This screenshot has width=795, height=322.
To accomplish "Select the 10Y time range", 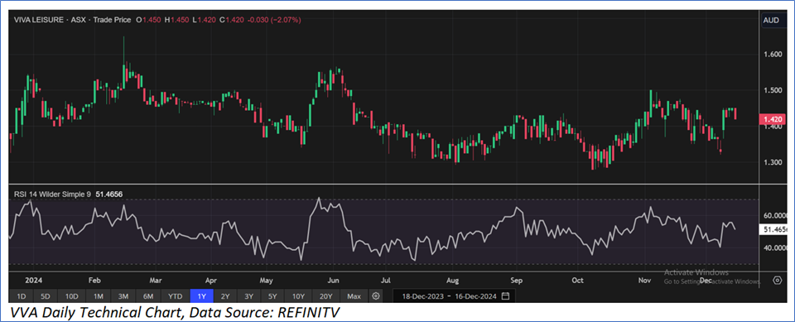I will 297,296.
